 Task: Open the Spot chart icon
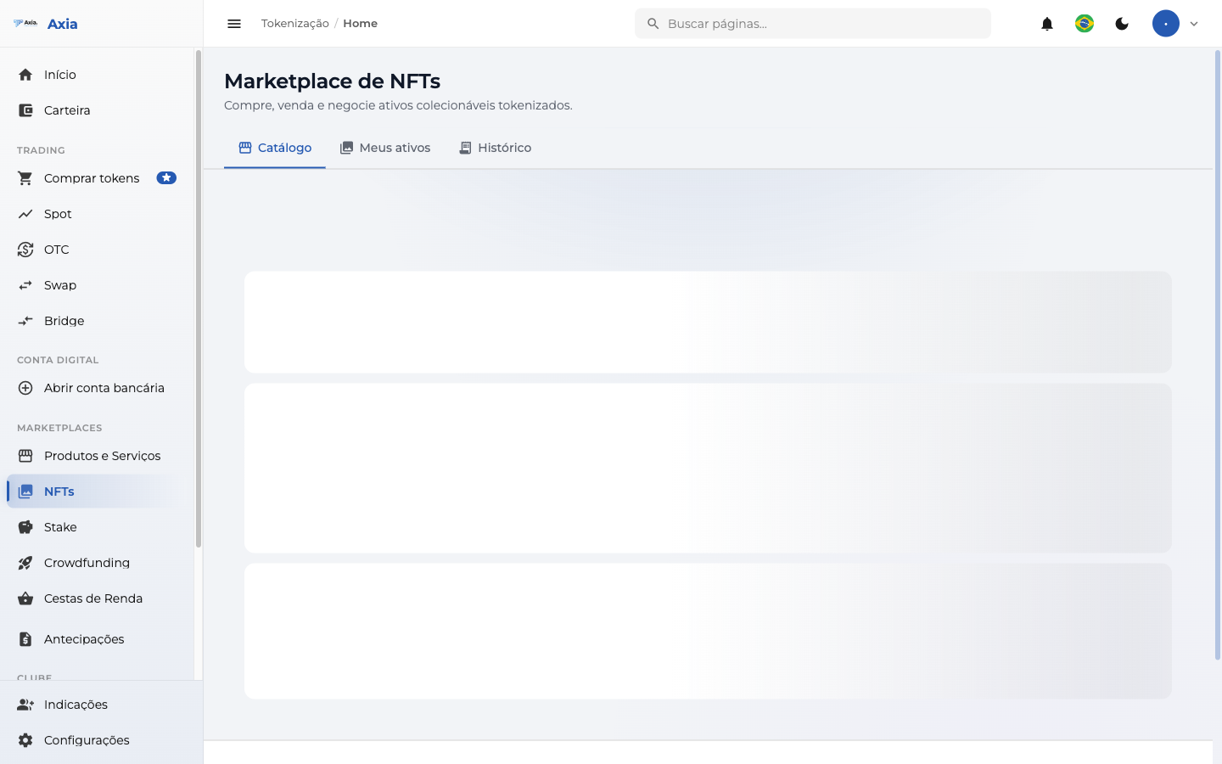25,214
